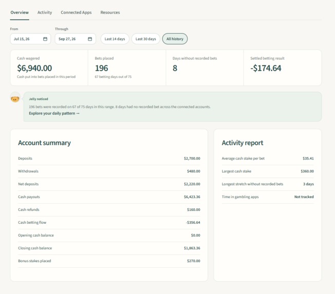Select the All history filter
Screen dimensions: 335x294
pyautogui.click(x=175, y=39)
